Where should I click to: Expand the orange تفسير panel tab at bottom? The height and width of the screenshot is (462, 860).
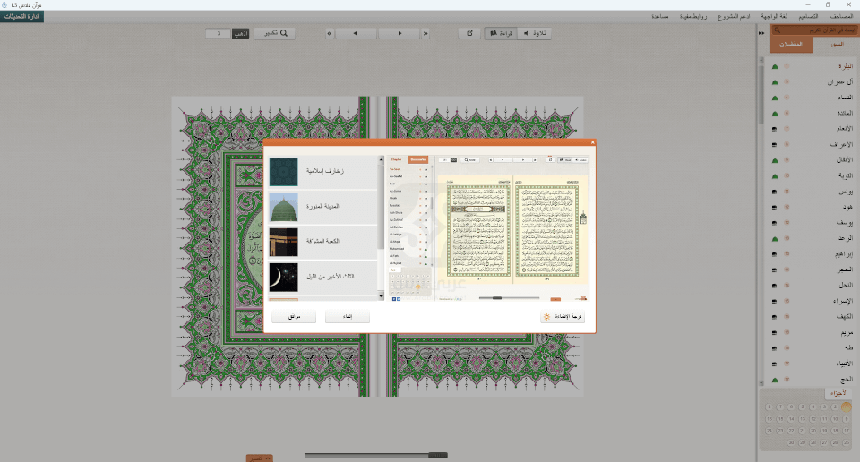pyautogui.click(x=260, y=458)
